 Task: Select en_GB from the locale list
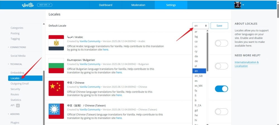199,76
